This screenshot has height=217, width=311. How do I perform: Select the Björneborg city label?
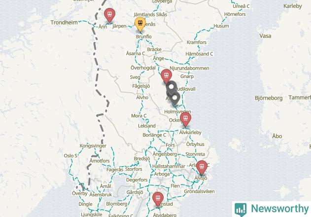pos(269,98)
